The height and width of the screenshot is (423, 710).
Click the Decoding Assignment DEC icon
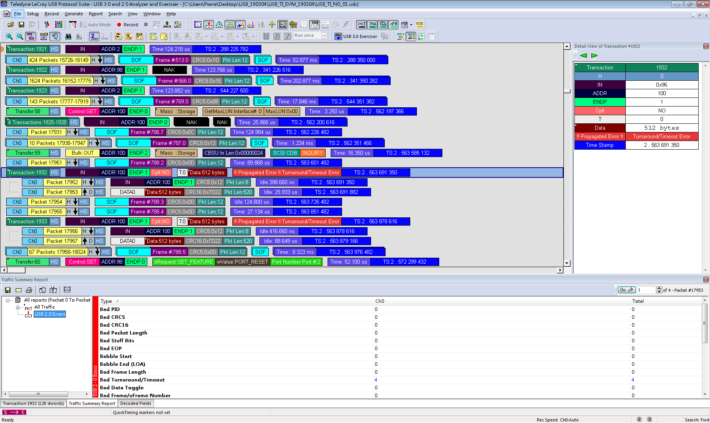44,36
